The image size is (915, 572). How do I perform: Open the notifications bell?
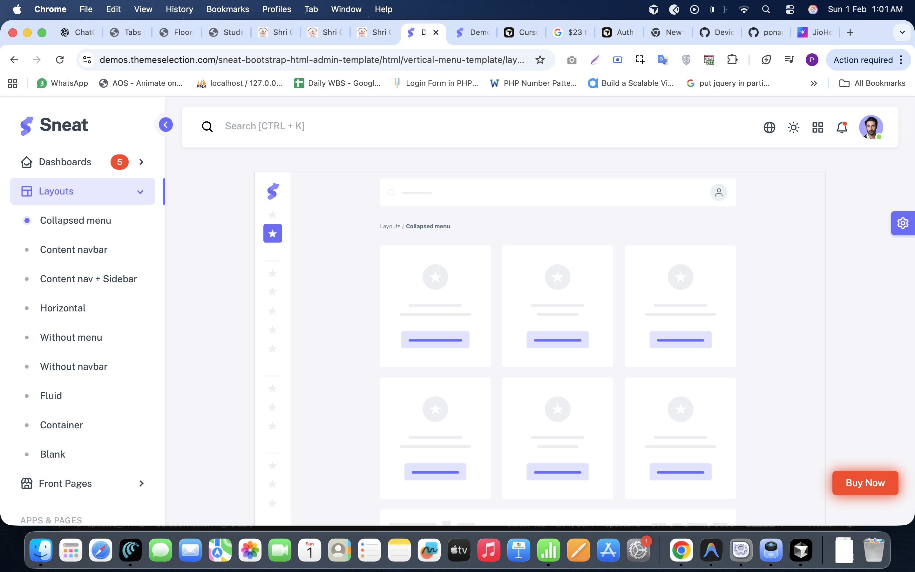[842, 127]
